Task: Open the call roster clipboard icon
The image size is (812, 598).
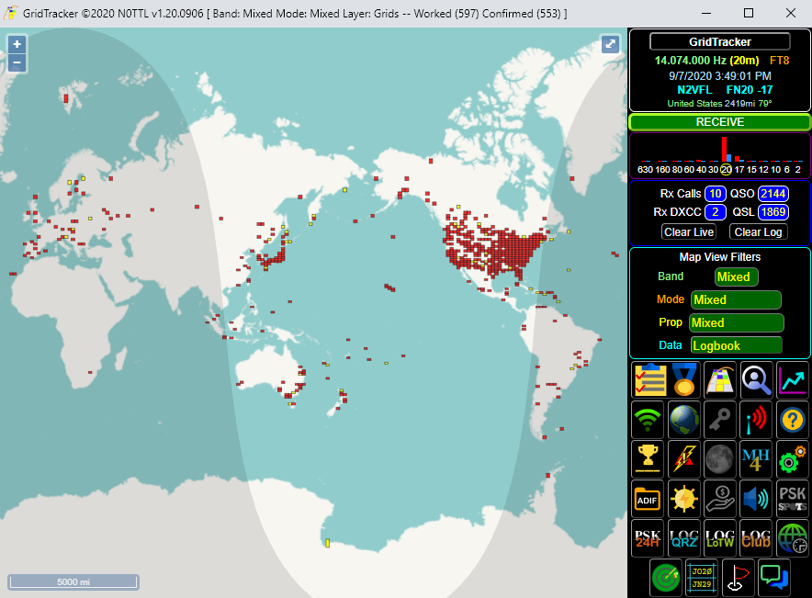Action: coord(649,379)
